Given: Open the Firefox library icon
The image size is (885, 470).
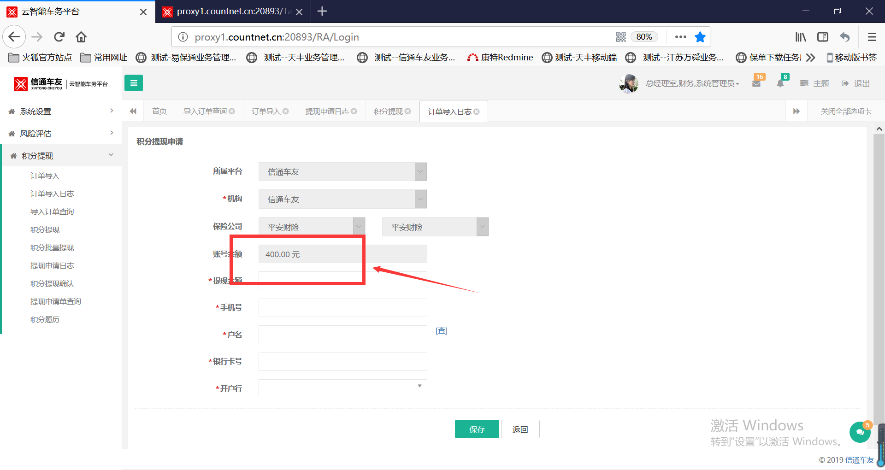Looking at the screenshot, I should (x=801, y=37).
